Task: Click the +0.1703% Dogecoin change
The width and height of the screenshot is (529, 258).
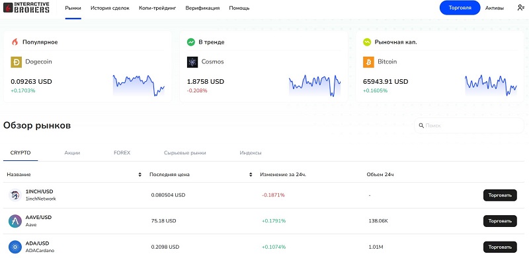Action: pyautogui.click(x=23, y=90)
